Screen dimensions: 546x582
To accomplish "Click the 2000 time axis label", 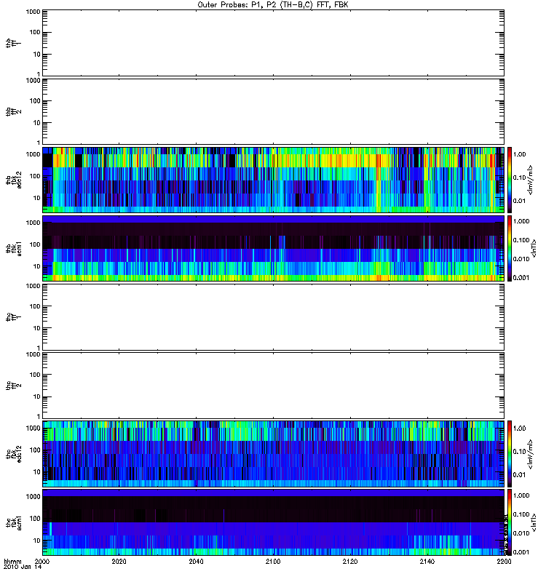I will pyautogui.click(x=42, y=562).
